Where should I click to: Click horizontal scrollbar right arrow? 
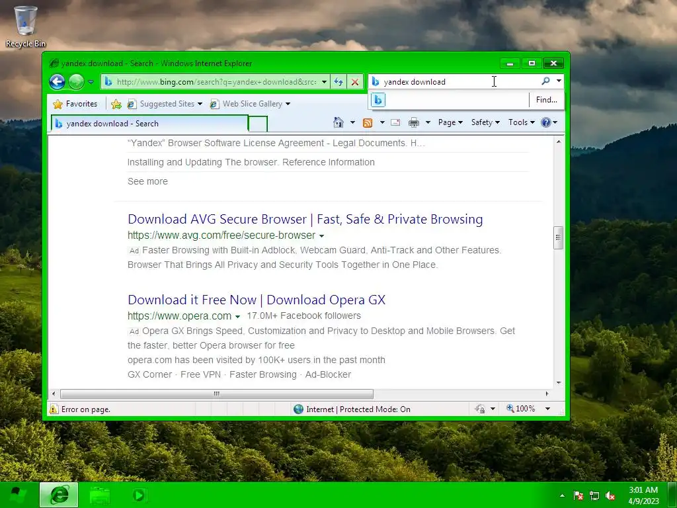tap(547, 394)
